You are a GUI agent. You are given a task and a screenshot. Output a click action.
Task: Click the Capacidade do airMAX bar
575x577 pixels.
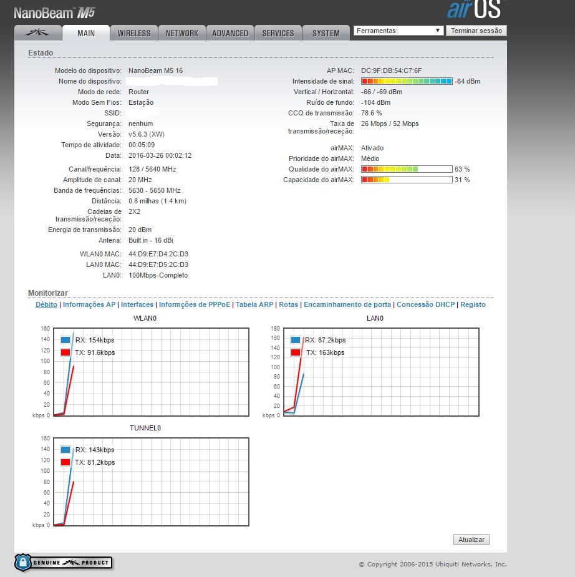pyautogui.click(x=407, y=180)
